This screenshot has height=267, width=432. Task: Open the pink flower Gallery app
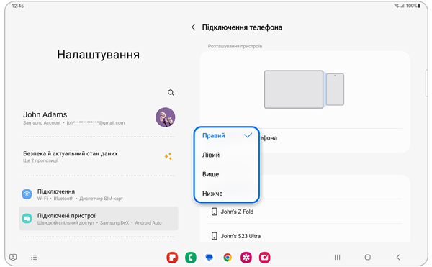point(246,258)
